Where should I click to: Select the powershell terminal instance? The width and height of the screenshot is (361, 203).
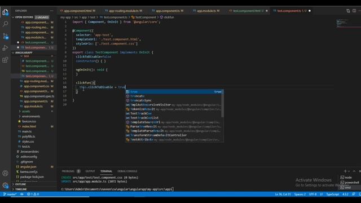click(x=350, y=183)
